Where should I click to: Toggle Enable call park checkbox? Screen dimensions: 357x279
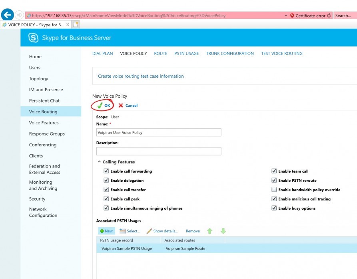pos(106,199)
